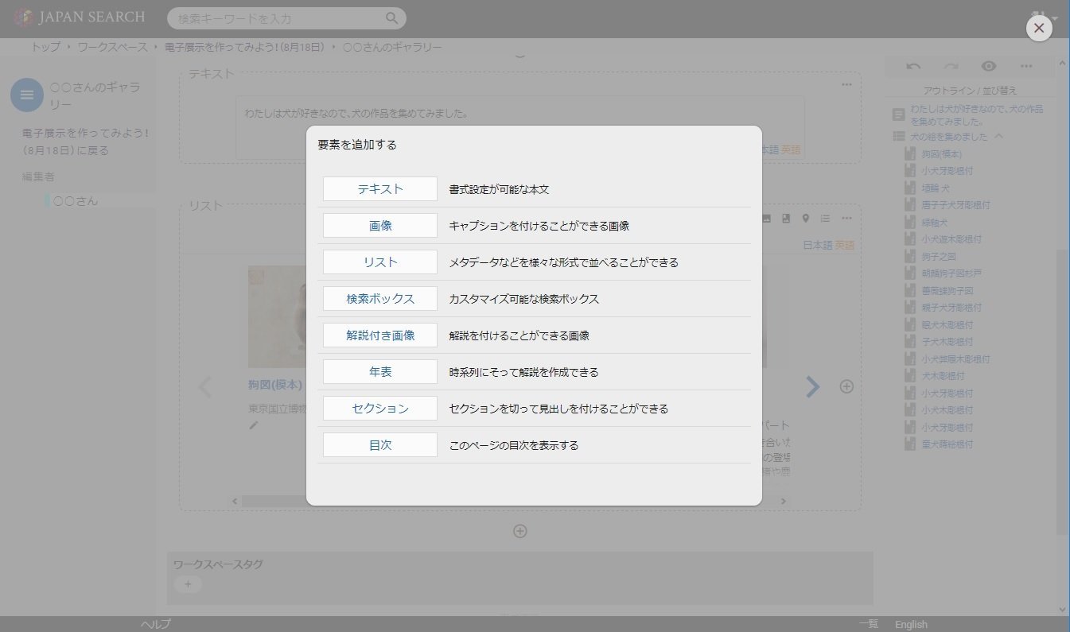The height and width of the screenshot is (632, 1070).
Task: Click the blue next arrow in the list carousel
Action: point(812,386)
